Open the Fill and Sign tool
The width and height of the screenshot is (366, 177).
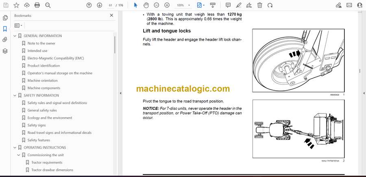tap(249, 5)
